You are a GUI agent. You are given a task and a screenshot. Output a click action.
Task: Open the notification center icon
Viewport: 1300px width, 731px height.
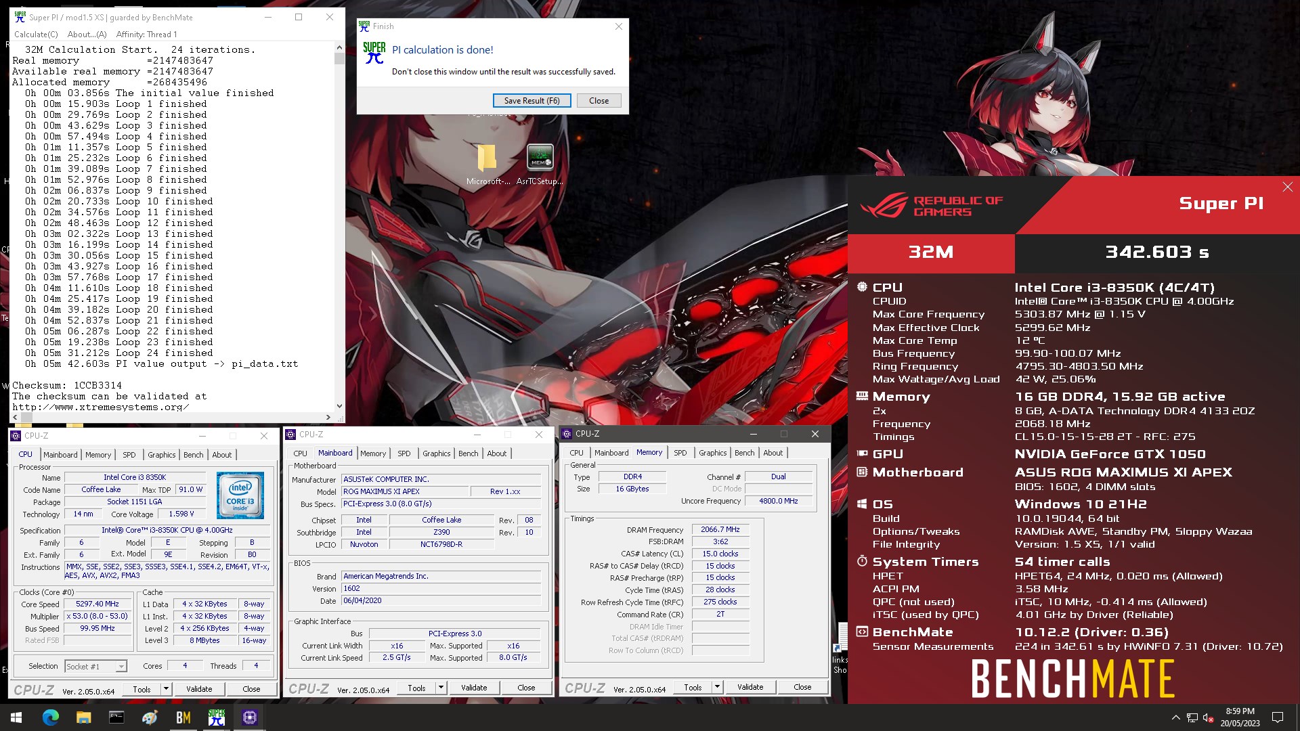pos(1278,717)
